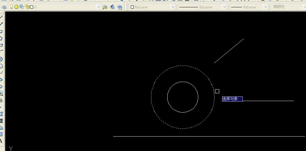Select the Polygon tool
Viewport: 306px width, 151px height.
[x=1, y=38]
